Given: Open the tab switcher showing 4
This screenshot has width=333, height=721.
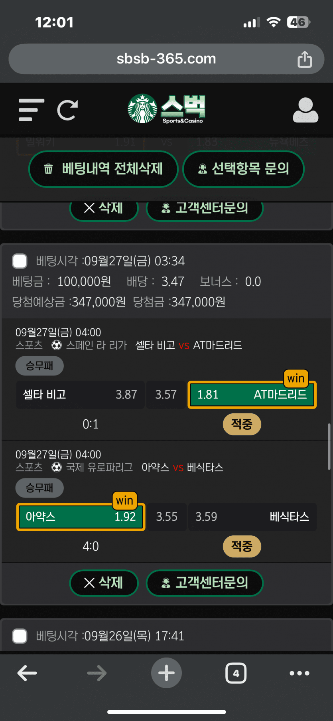Looking at the screenshot, I should 236,673.
